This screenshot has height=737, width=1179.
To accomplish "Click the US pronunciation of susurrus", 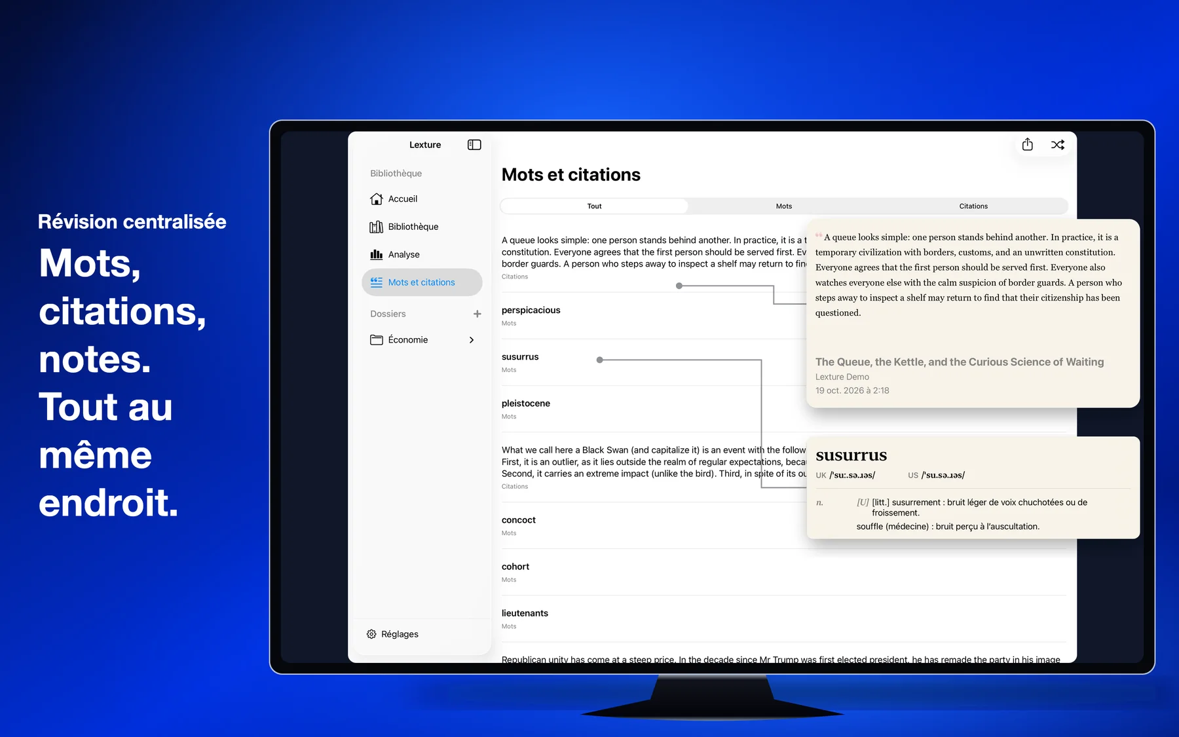I will tap(936, 475).
